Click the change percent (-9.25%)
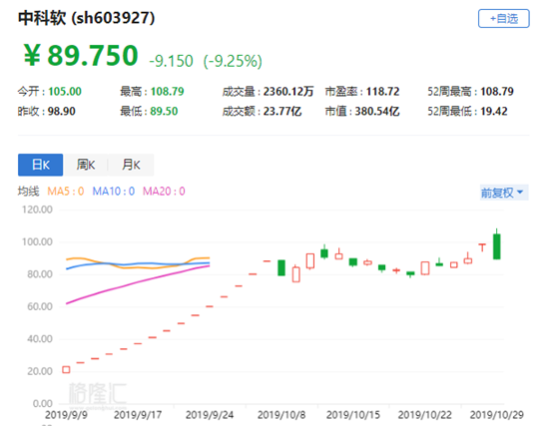The height and width of the screenshot is (426, 553). point(233,61)
